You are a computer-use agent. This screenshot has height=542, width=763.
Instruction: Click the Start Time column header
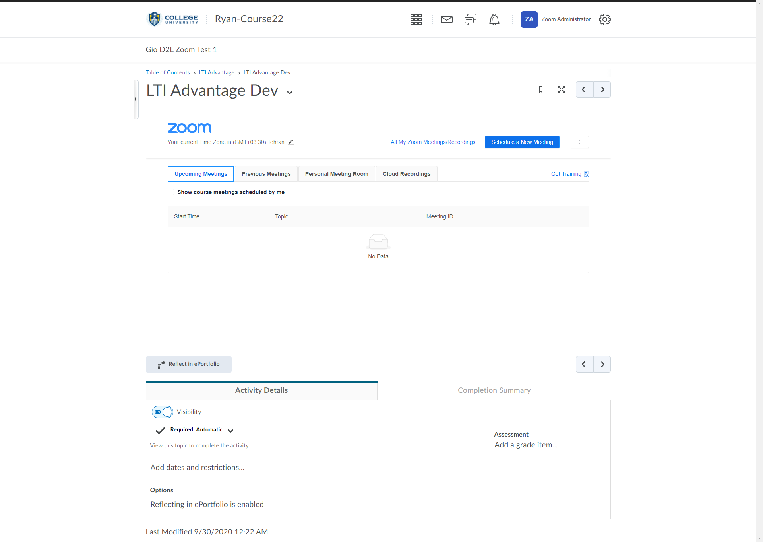(x=187, y=216)
